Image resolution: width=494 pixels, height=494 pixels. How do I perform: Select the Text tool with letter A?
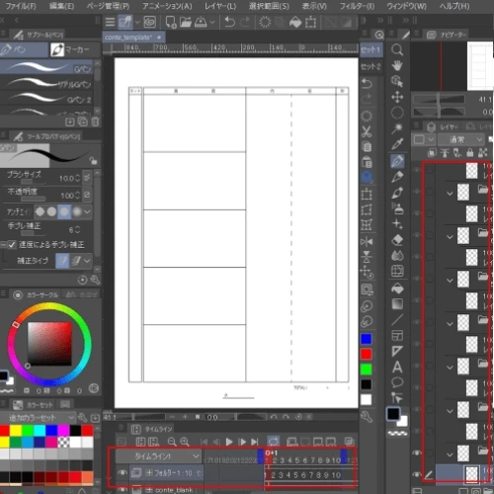397,367
